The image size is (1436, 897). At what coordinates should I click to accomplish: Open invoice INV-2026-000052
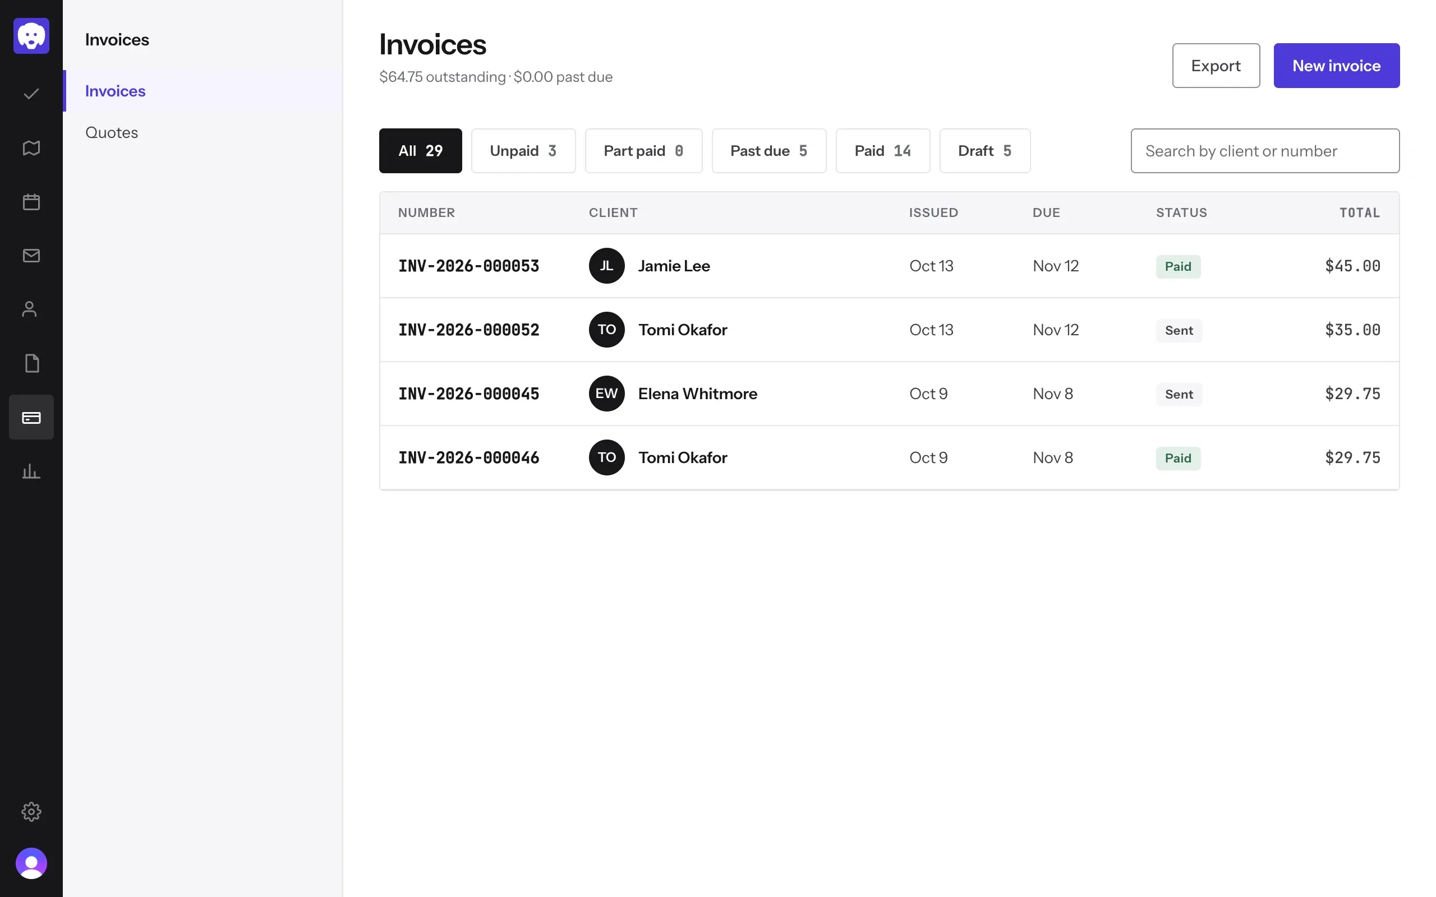pyautogui.click(x=468, y=330)
